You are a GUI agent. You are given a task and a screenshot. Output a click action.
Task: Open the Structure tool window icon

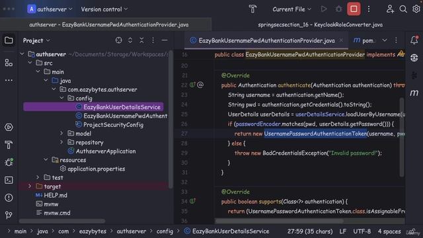9,63
